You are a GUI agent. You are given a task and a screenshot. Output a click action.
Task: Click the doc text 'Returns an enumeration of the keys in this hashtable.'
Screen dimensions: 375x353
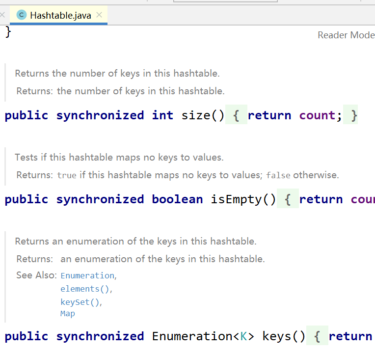coord(135,242)
